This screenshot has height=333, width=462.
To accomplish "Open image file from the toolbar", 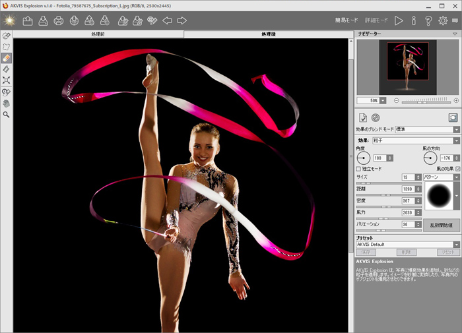I will pos(28,20).
